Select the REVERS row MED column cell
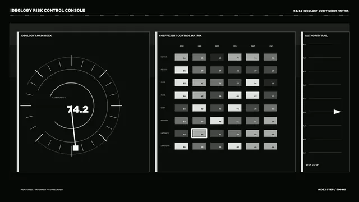This screenshot has height=202, width=359. pyautogui.click(x=217, y=121)
